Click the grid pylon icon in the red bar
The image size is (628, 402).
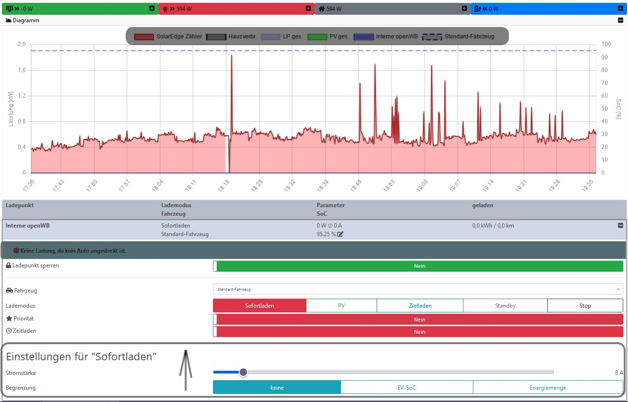[x=166, y=9]
